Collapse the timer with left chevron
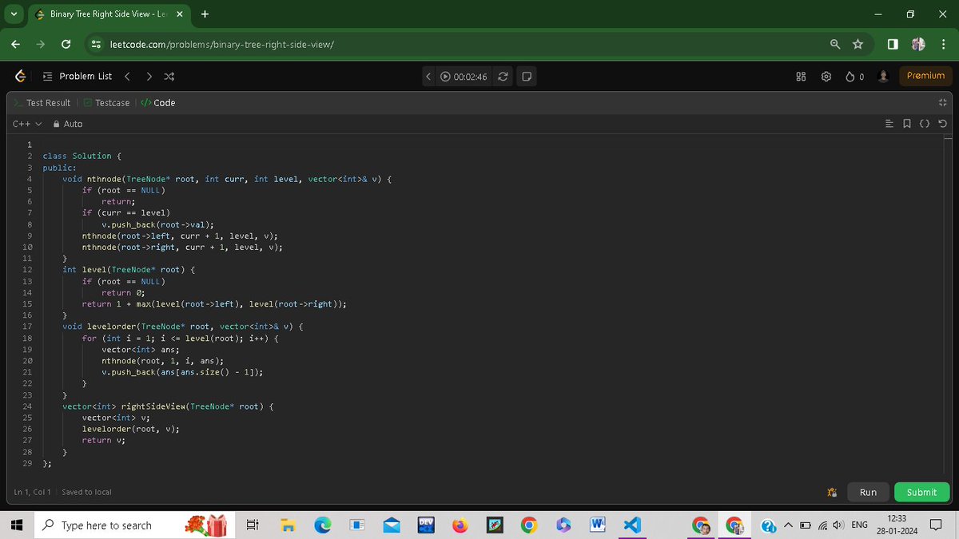 (x=429, y=77)
